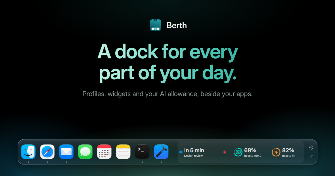Click the Berth logo icon
The image size is (335, 176).
coord(155,25)
